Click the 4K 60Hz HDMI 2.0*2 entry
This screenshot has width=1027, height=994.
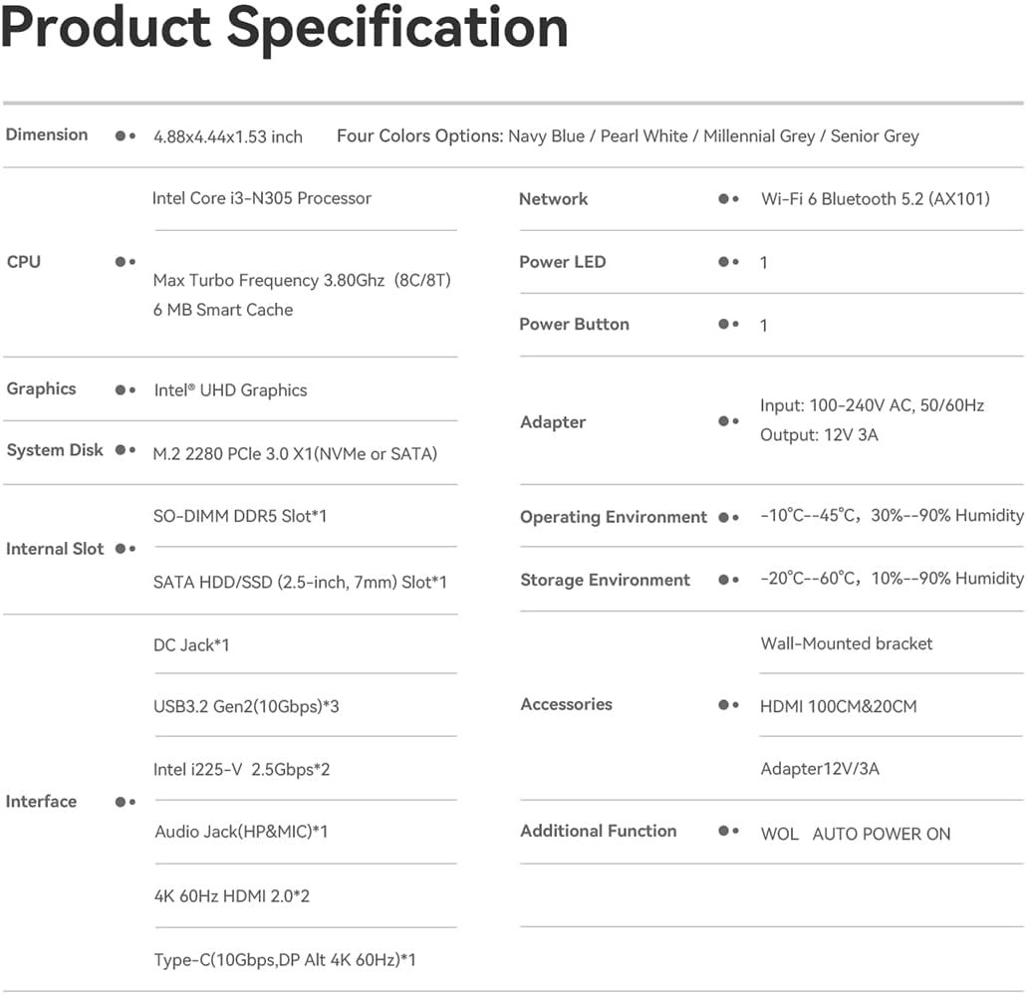click(x=232, y=895)
